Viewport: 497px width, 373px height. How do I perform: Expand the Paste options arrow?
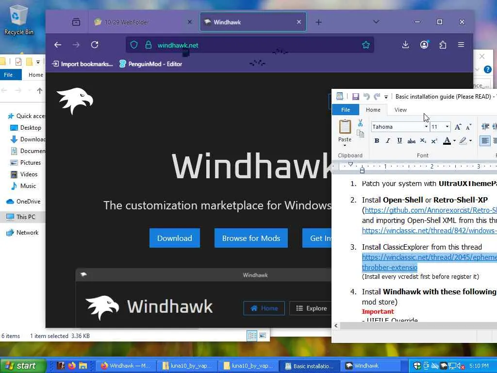[x=345, y=146]
